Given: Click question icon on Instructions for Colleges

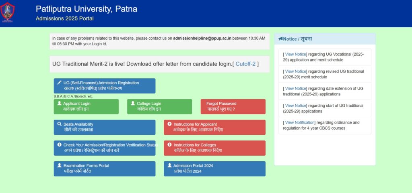Looking at the screenshot, I should tap(169, 144).
